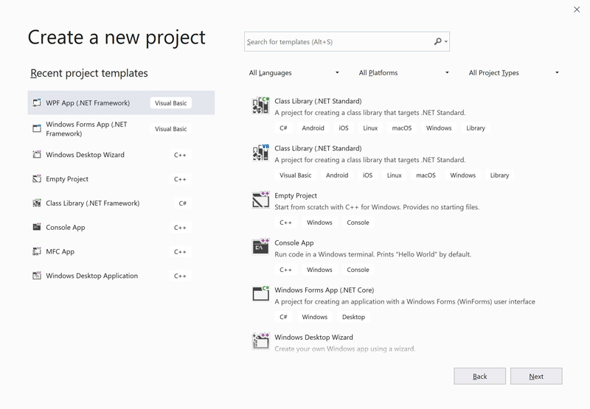
Task: Click the WPF App recent template icon
Action: [x=37, y=103]
